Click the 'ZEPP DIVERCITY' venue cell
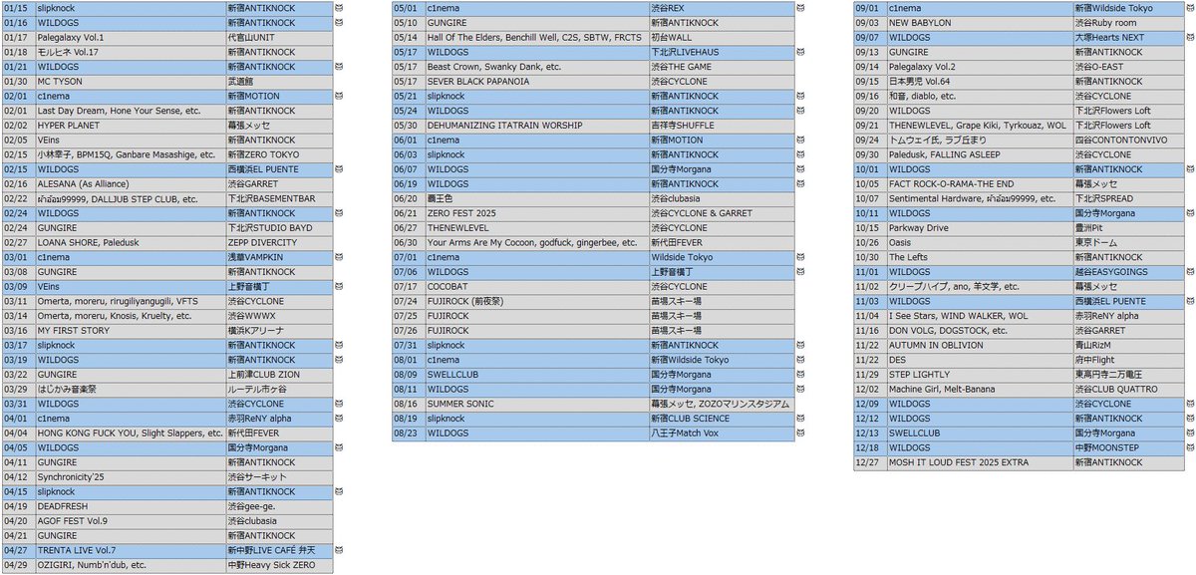The height and width of the screenshot is (575, 1196). coord(279,242)
